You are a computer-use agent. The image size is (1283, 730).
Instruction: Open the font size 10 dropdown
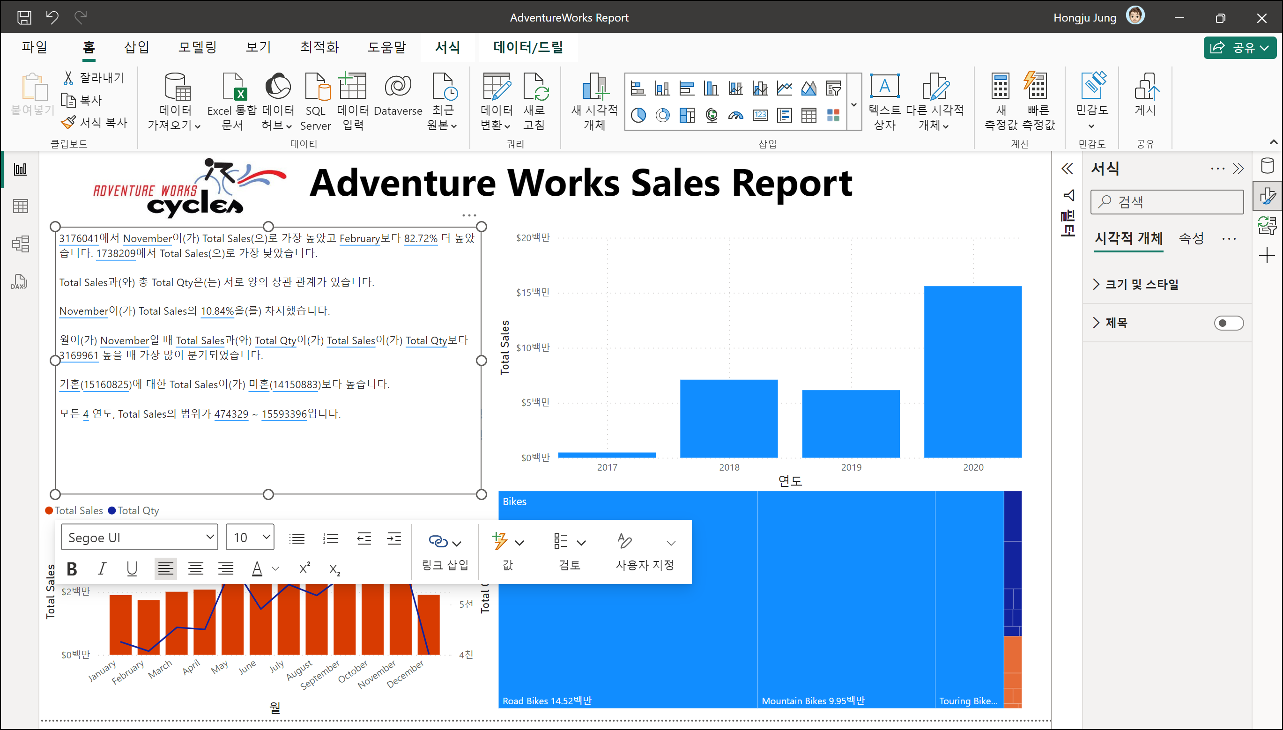pos(250,538)
